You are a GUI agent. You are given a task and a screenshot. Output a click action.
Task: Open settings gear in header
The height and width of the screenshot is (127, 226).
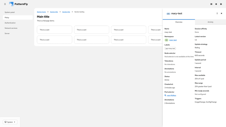tap(216, 4)
